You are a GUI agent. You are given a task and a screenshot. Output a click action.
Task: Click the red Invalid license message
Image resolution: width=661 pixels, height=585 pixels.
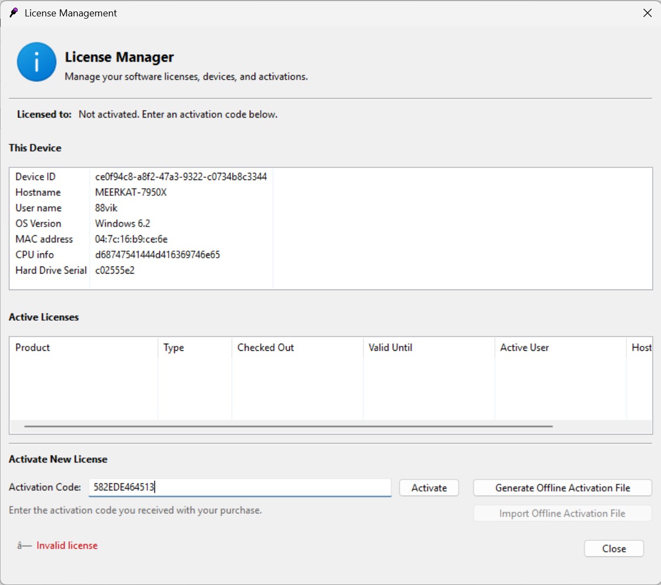click(x=67, y=546)
